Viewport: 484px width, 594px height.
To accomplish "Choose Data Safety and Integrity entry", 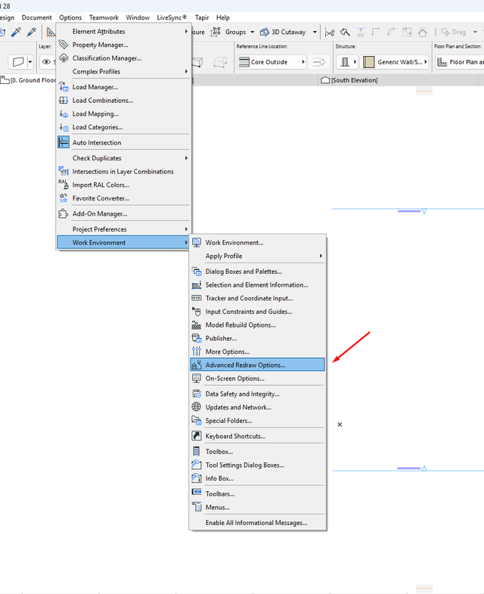I will (x=258, y=394).
